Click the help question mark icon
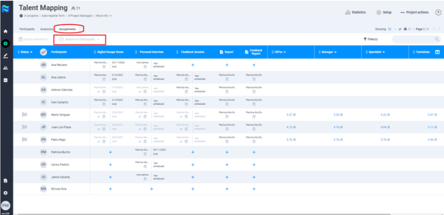The width and height of the screenshot is (444, 215). tap(438, 13)
